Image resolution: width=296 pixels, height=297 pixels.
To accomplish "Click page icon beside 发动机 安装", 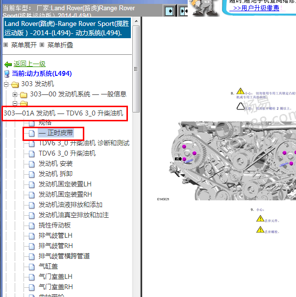I will (x=32, y=164).
